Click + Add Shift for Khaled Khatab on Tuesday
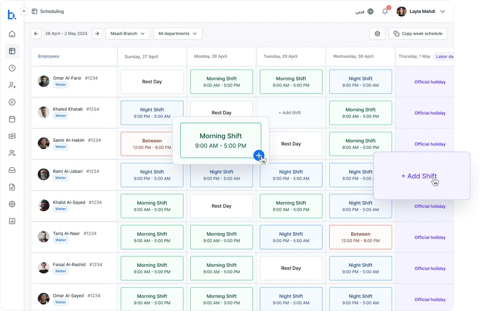The height and width of the screenshot is (311, 486). click(291, 113)
